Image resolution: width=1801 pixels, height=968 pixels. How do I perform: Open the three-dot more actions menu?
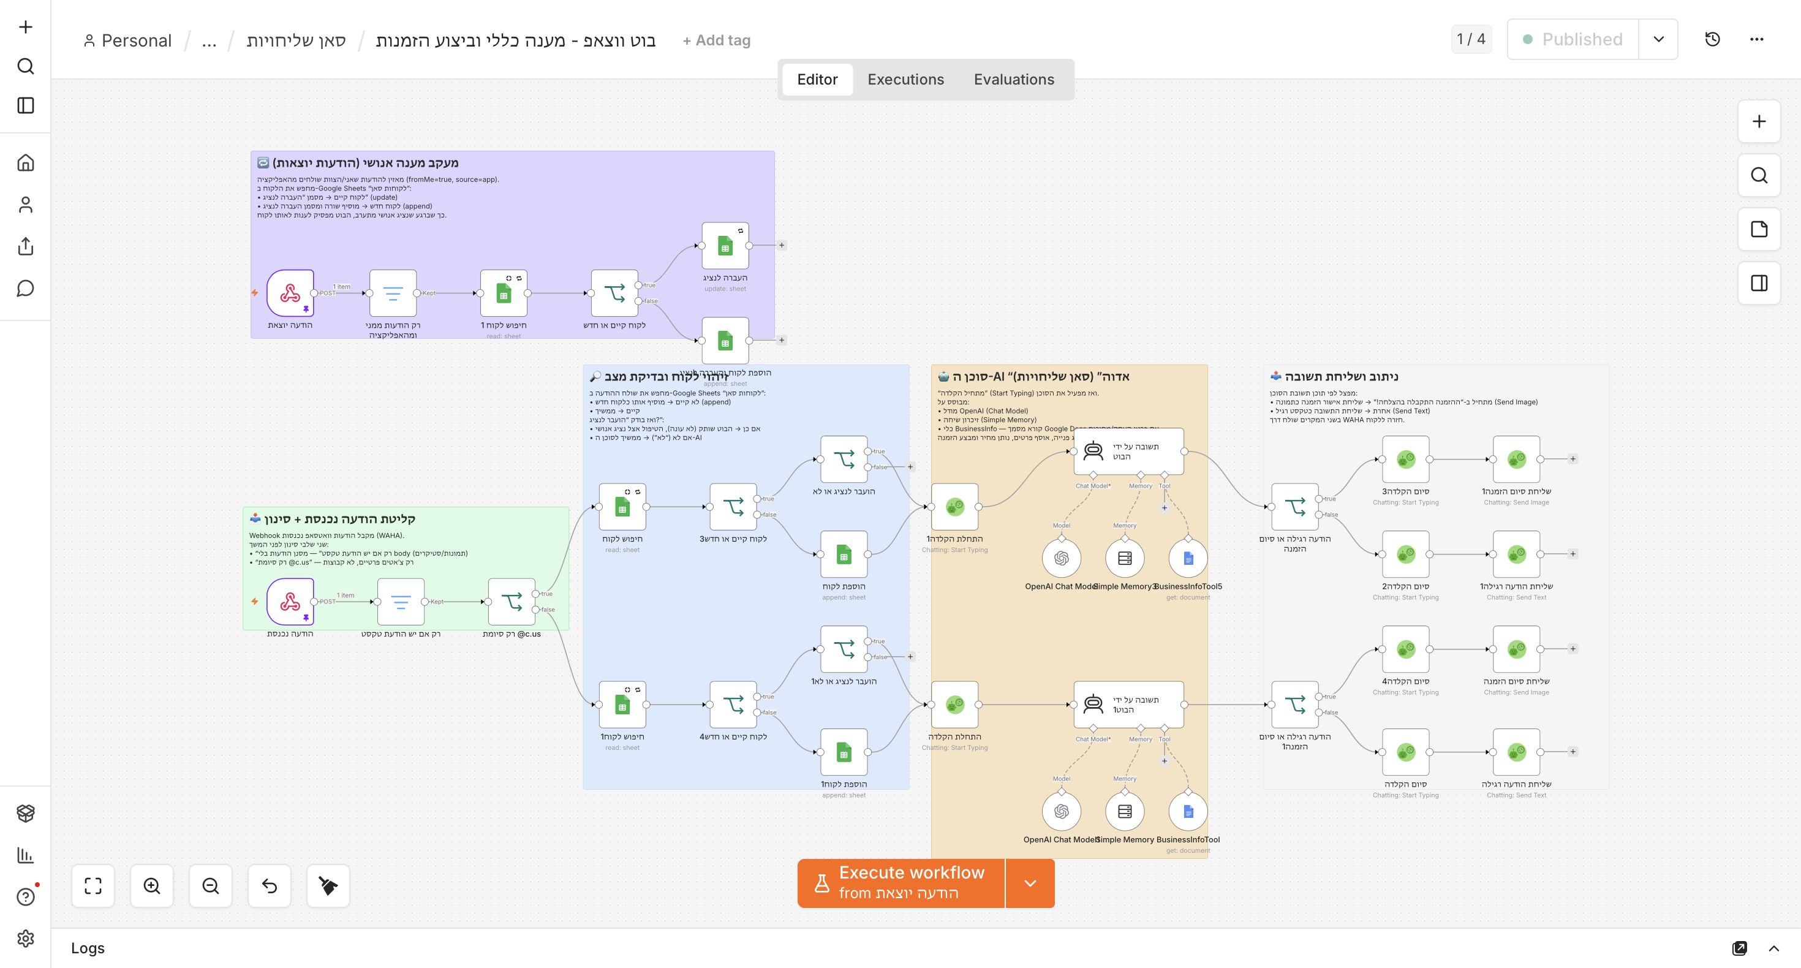coord(1757,39)
